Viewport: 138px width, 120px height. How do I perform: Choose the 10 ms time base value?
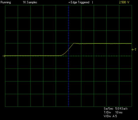pyautogui.click(x=119, y=112)
